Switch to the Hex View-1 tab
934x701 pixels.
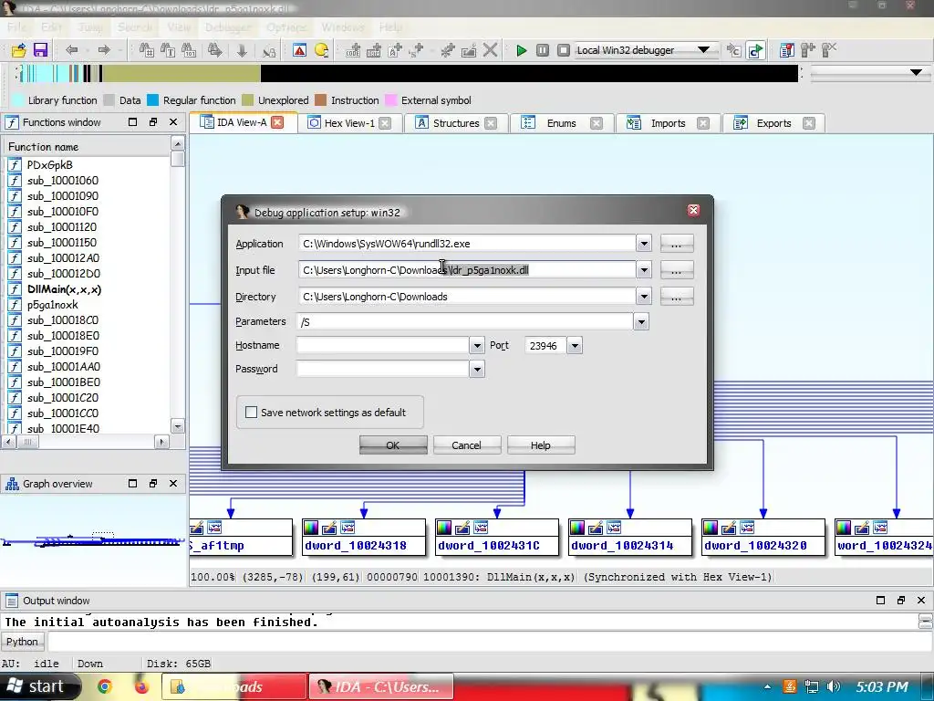[349, 123]
